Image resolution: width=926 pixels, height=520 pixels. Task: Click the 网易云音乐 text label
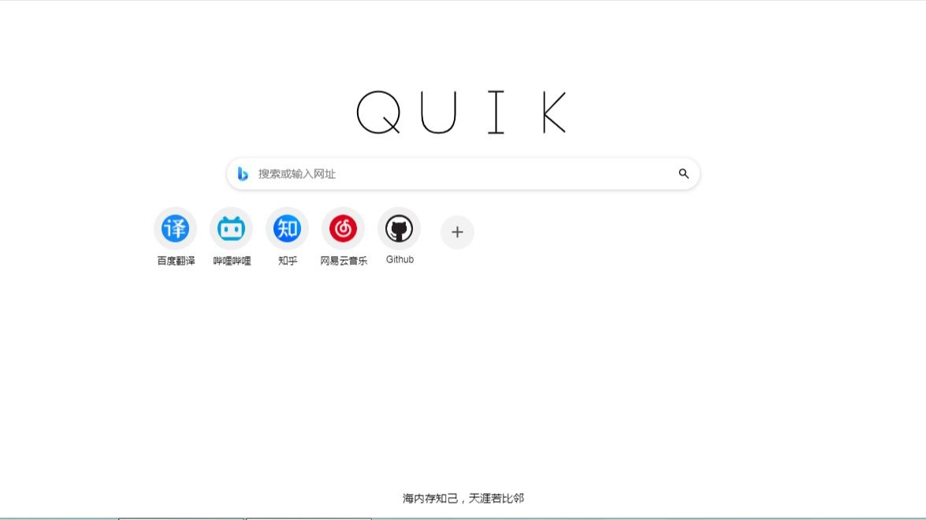[344, 261]
